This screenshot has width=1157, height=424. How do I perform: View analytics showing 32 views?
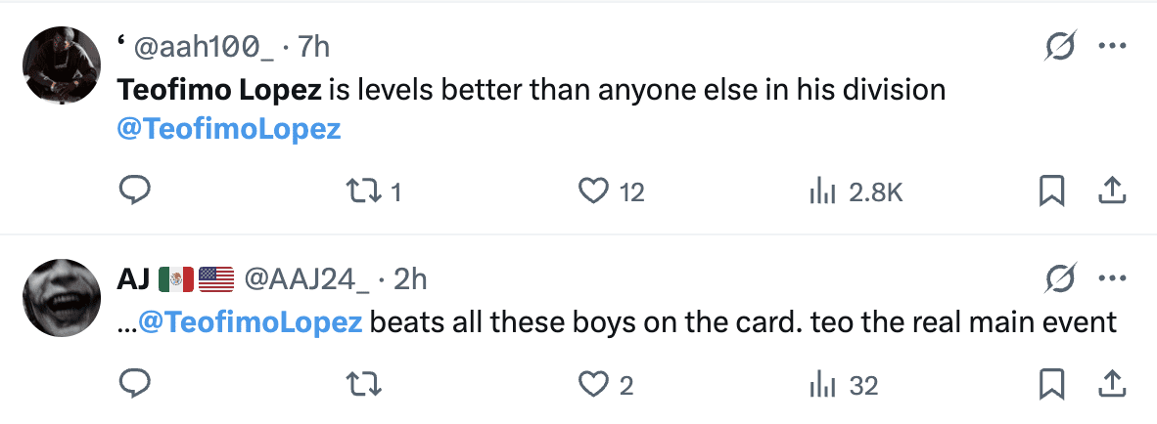(820, 385)
